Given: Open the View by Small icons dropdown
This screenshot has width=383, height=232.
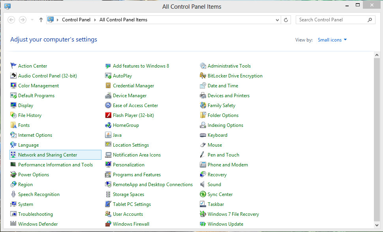Looking at the screenshot, I should coord(332,40).
